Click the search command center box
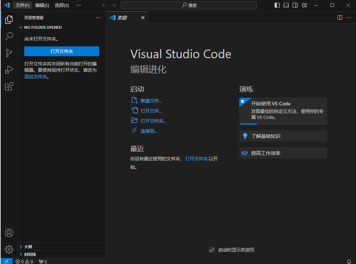 tap(189, 5)
